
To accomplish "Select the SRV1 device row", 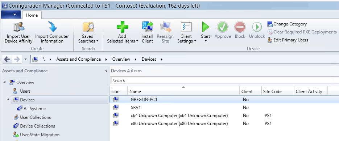I will click(x=224, y=108).
